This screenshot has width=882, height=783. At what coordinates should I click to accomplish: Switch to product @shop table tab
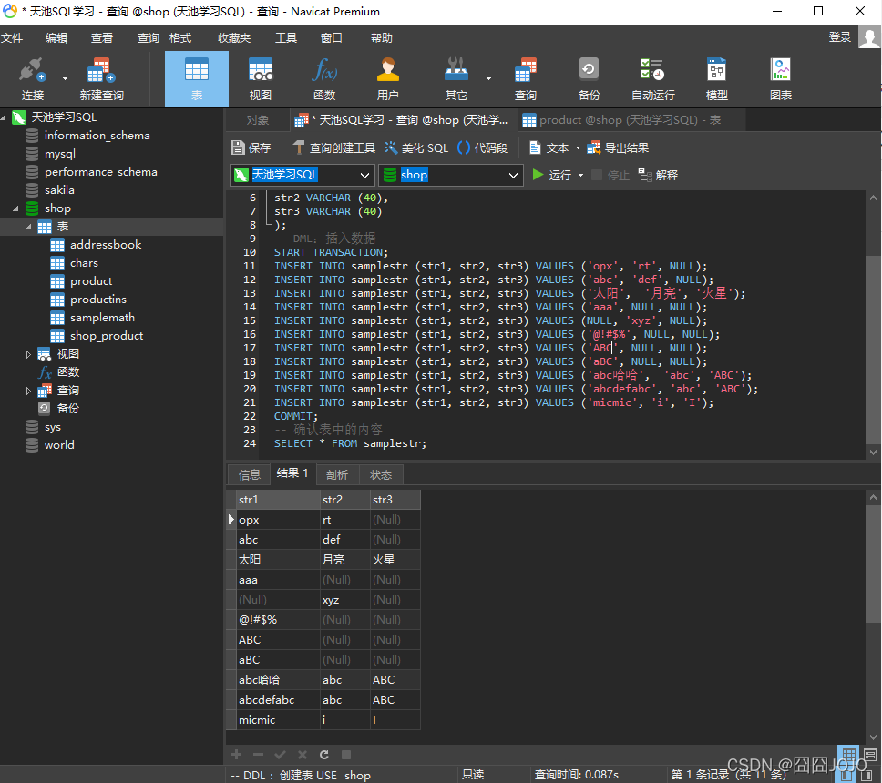coord(630,120)
